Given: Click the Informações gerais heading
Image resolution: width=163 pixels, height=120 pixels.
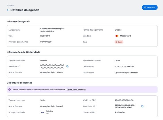Looking at the screenshot, I should (x=18, y=21).
